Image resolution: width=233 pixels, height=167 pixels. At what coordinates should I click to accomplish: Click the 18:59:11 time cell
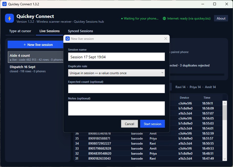pos(207,103)
